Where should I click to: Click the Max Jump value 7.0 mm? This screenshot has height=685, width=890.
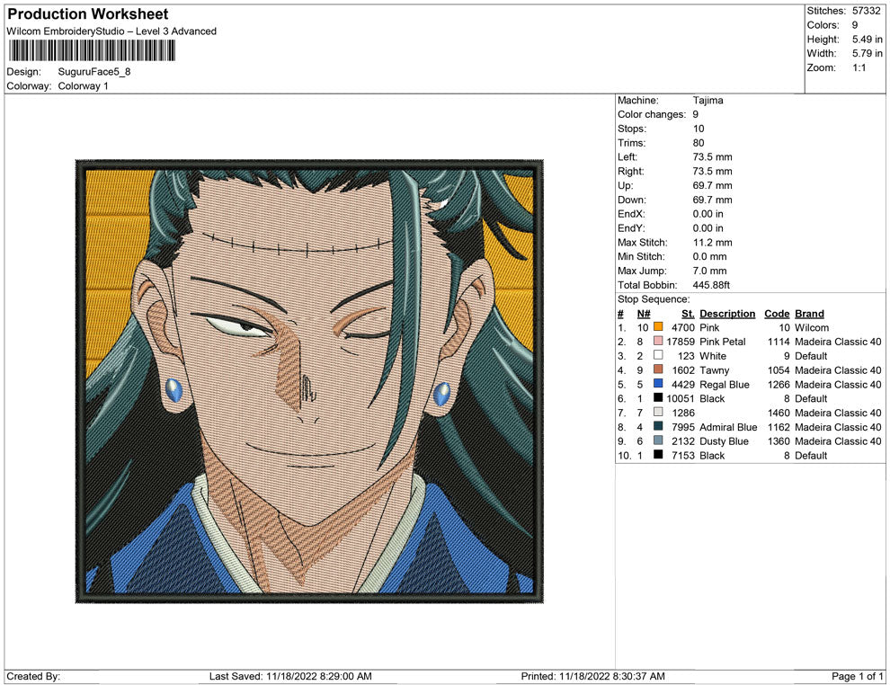click(x=709, y=271)
